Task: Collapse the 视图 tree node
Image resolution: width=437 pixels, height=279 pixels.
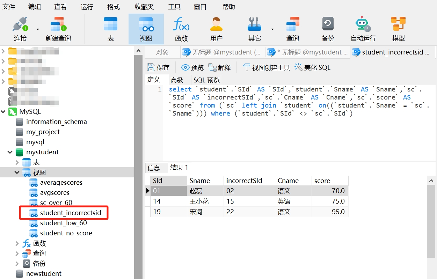Action: (x=17, y=172)
